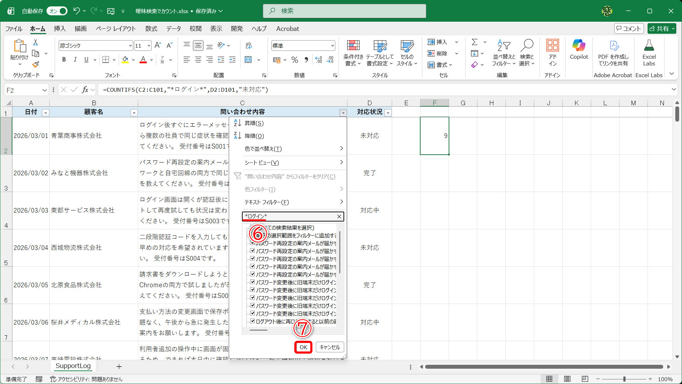Apply percent style to the cell
Viewport: 682px width, 384px height.
point(294,60)
